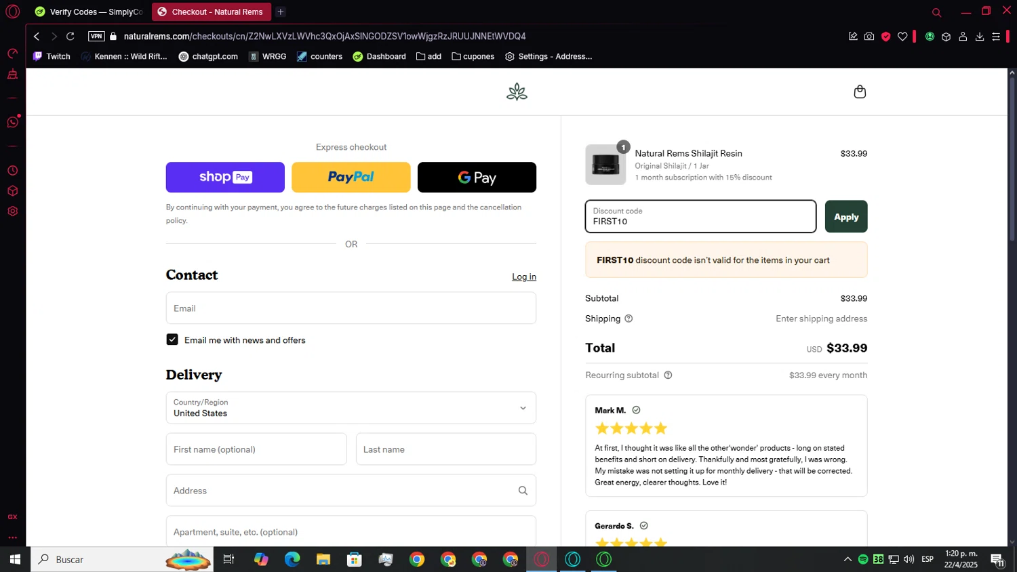Open Microsoft Edge from the taskbar

(x=292, y=559)
